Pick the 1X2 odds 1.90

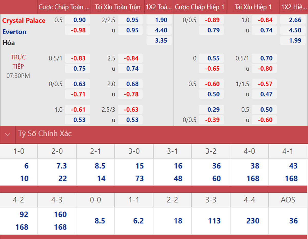pos(159,20)
